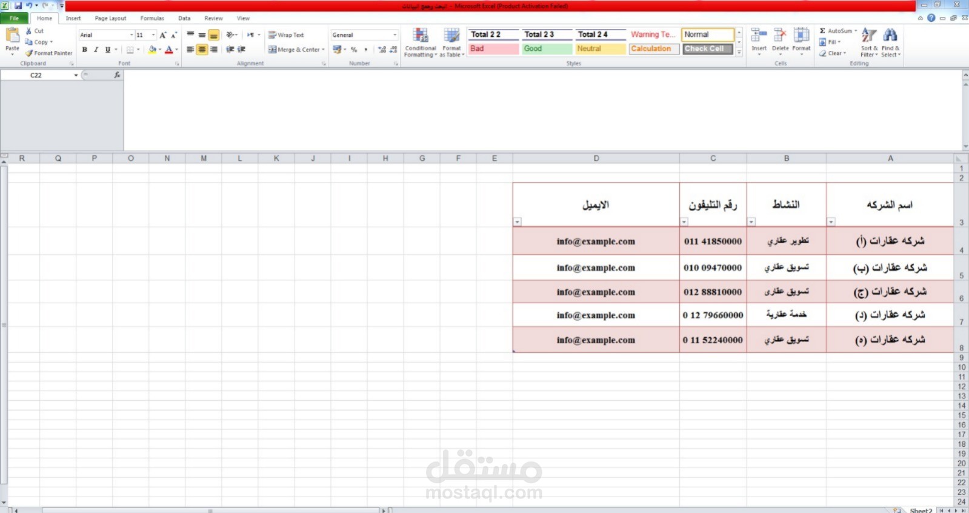
Task: Apply the Neutral cell style
Action: point(600,49)
